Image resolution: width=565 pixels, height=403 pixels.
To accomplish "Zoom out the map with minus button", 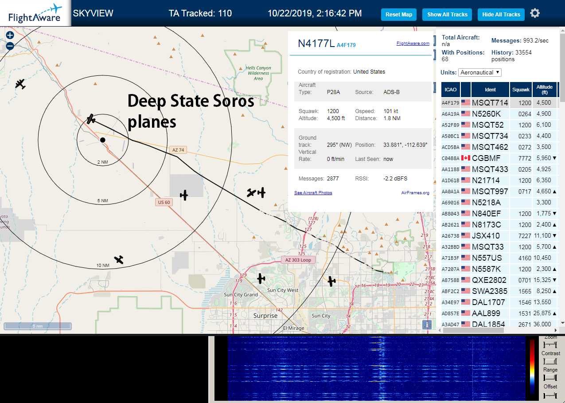I will 10,46.
